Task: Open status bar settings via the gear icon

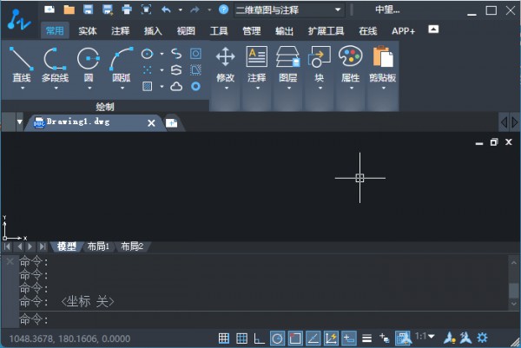Action: [482, 338]
